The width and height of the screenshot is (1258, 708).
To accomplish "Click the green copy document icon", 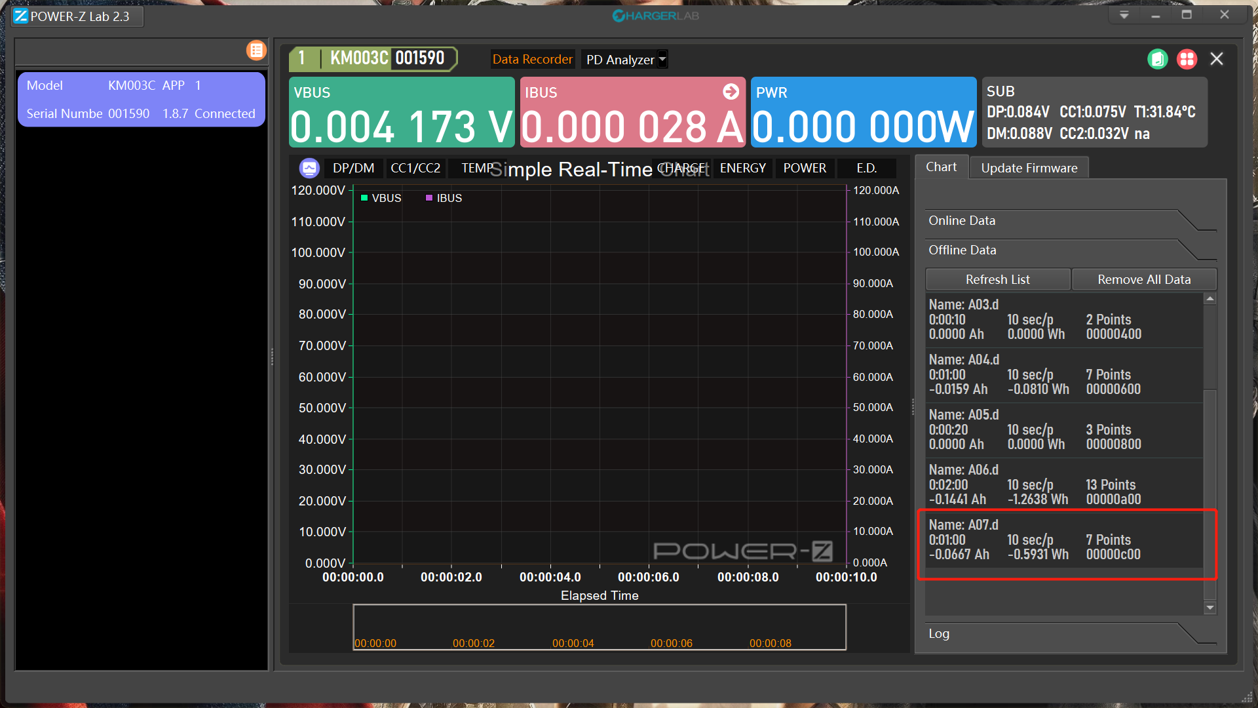I will (x=1157, y=59).
